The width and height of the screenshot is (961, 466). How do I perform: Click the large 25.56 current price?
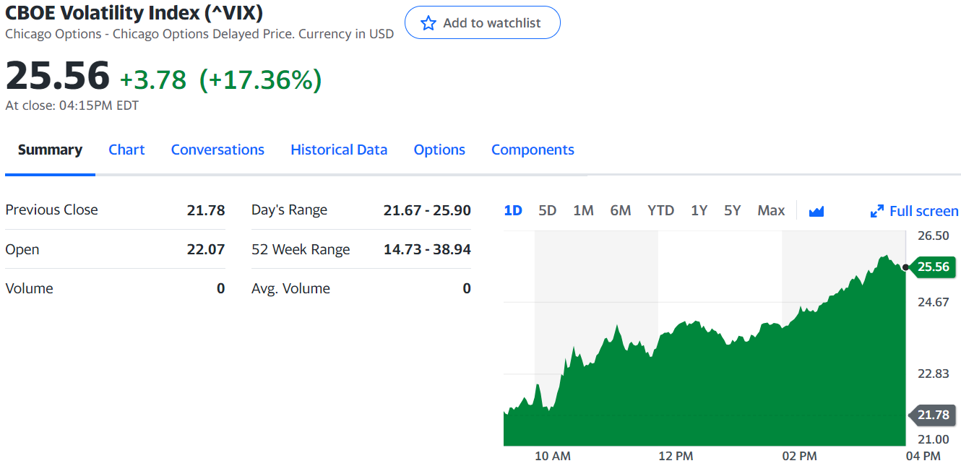(x=58, y=76)
